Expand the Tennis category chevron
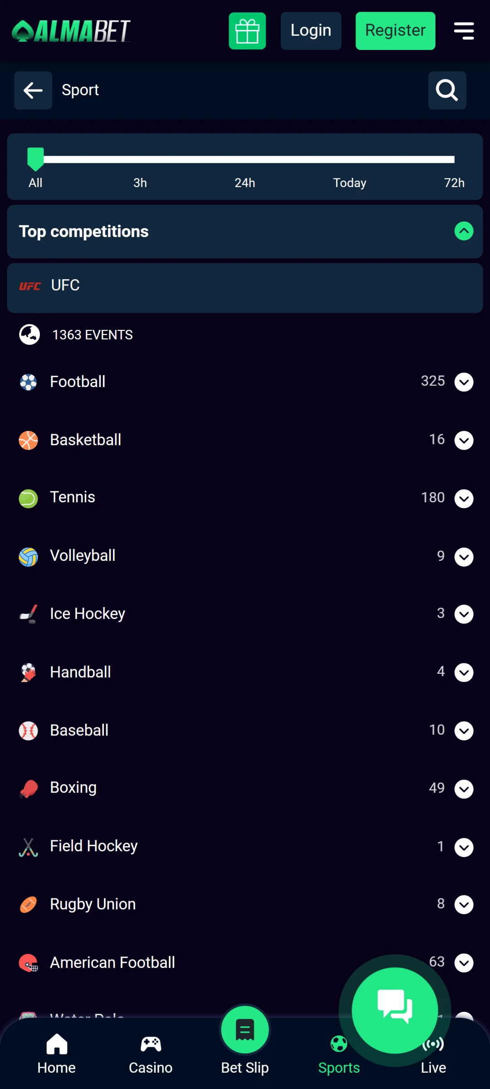This screenshot has width=490, height=1089. tap(464, 499)
